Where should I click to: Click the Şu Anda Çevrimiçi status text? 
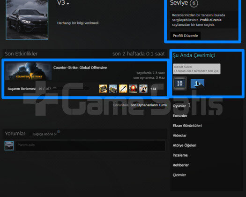(194, 55)
